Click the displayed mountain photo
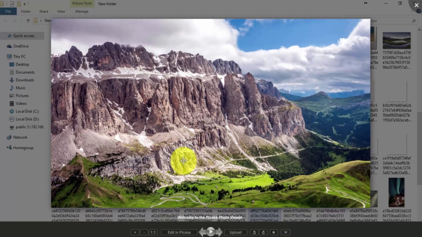The image size is (422, 237). point(210,113)
